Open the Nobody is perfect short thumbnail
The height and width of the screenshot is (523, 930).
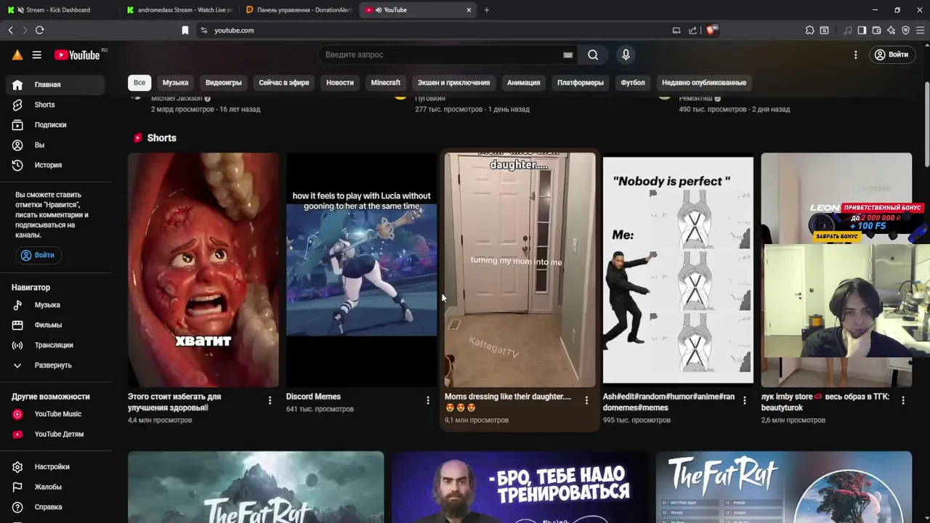click(x=678, y=269)
